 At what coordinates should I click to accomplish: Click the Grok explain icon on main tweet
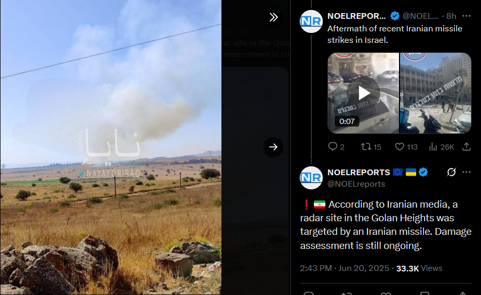coord(451,172)
